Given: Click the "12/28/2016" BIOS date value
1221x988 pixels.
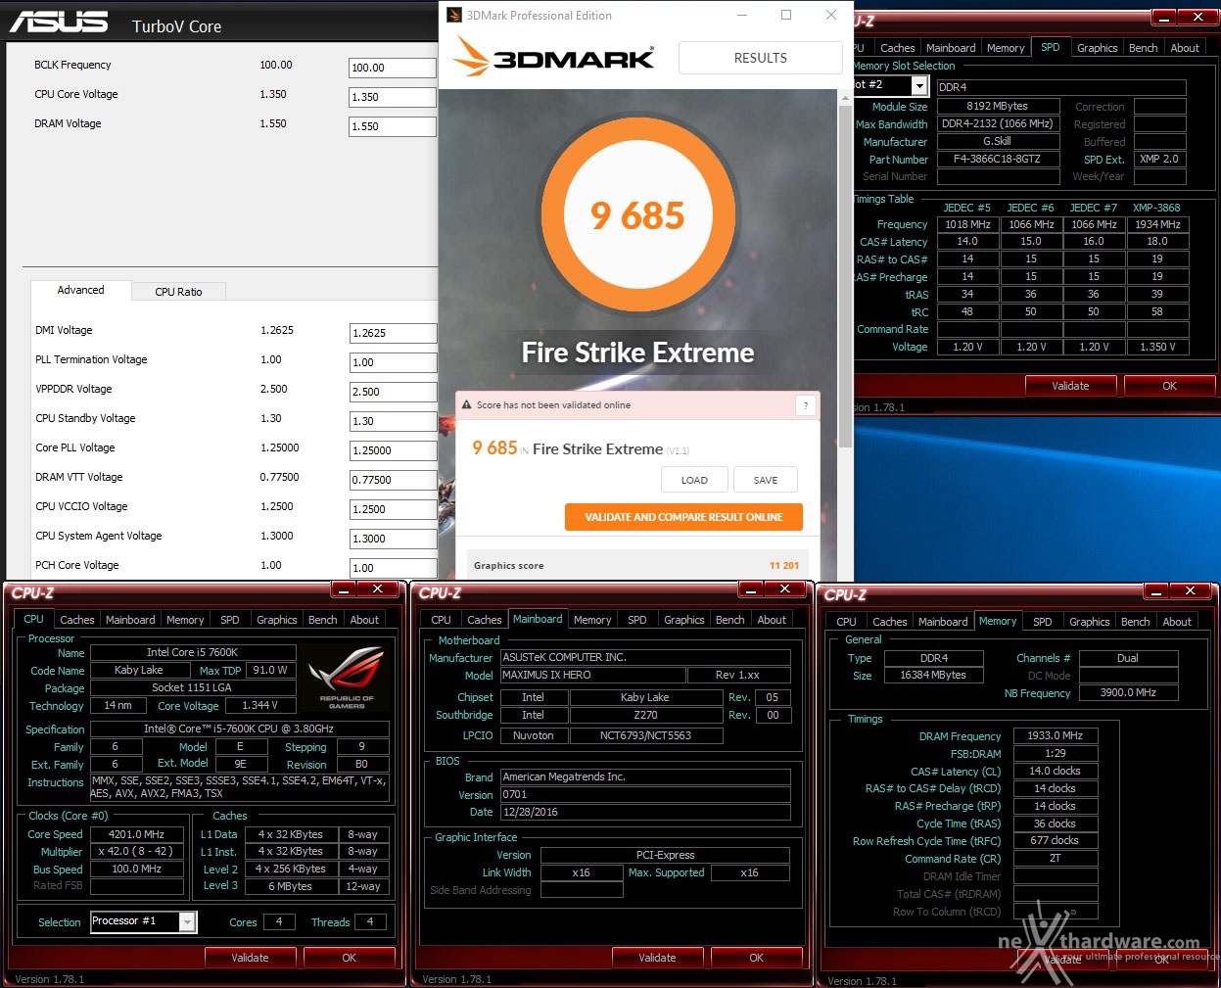Looking at the screenshot, I should pos(645,812).
